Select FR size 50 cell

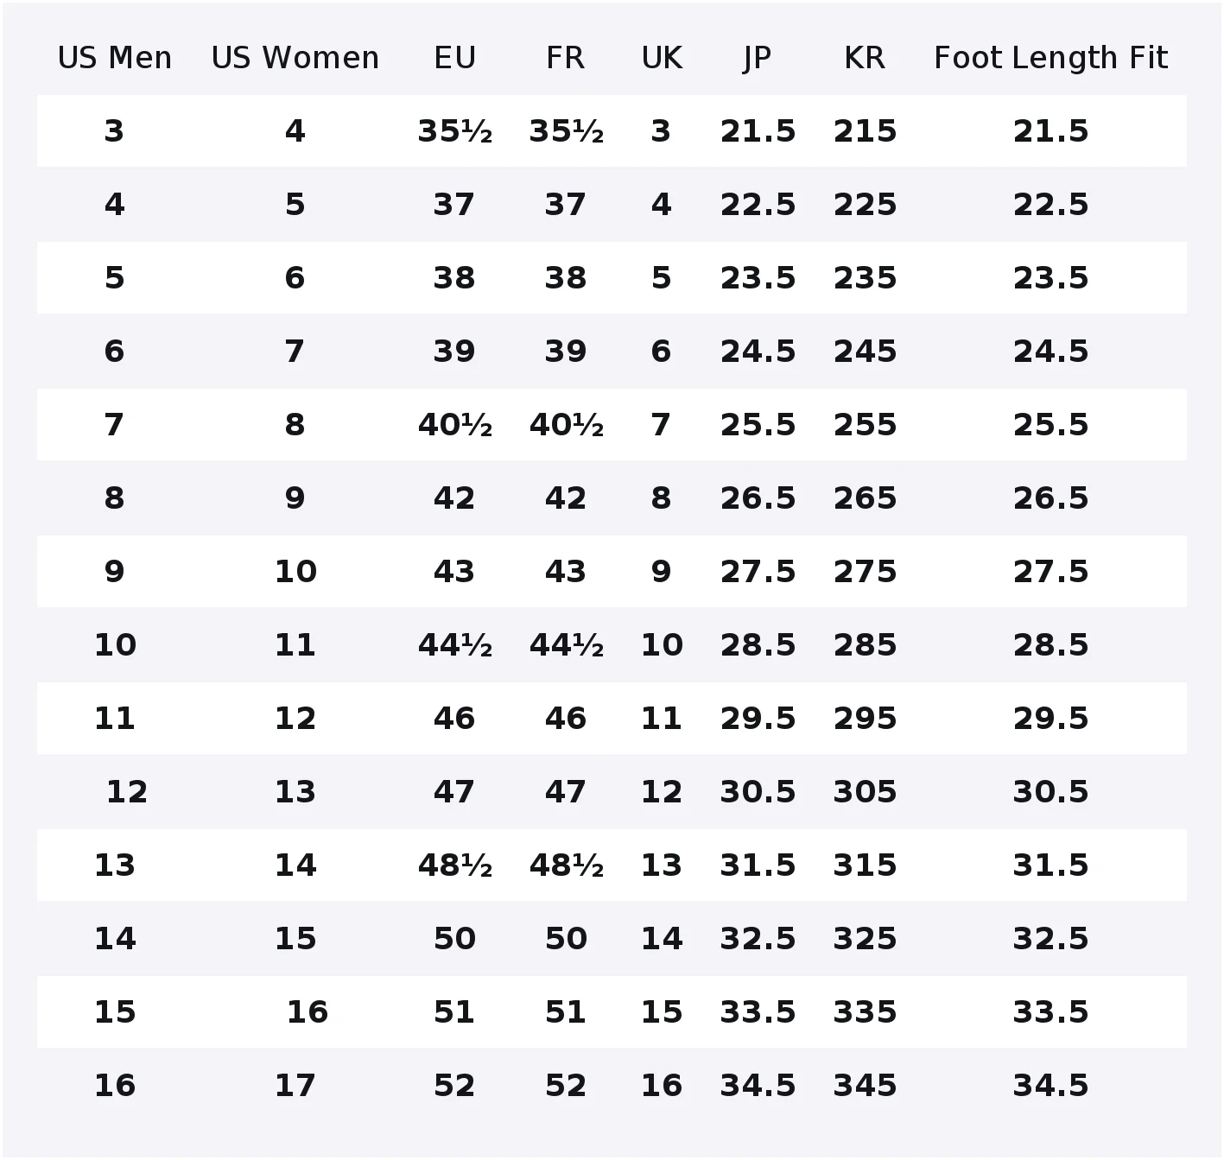(566, 939)
